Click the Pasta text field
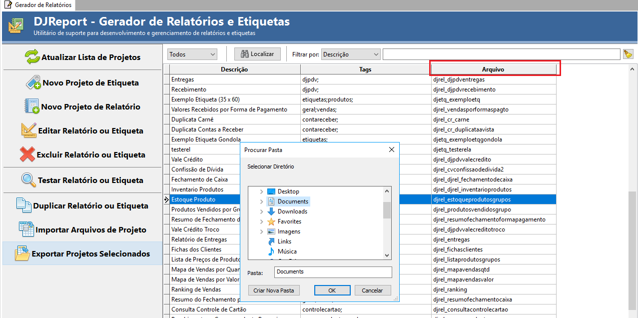638x318 pixels. pos(333,272)
